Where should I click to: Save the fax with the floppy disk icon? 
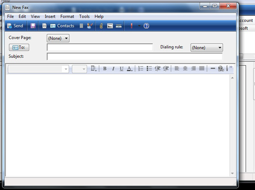tap(33, 26)
